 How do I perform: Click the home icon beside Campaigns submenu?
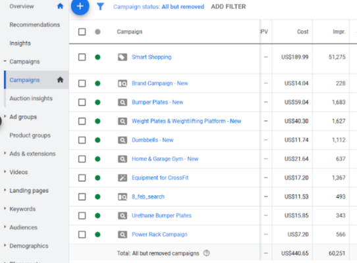60,80
